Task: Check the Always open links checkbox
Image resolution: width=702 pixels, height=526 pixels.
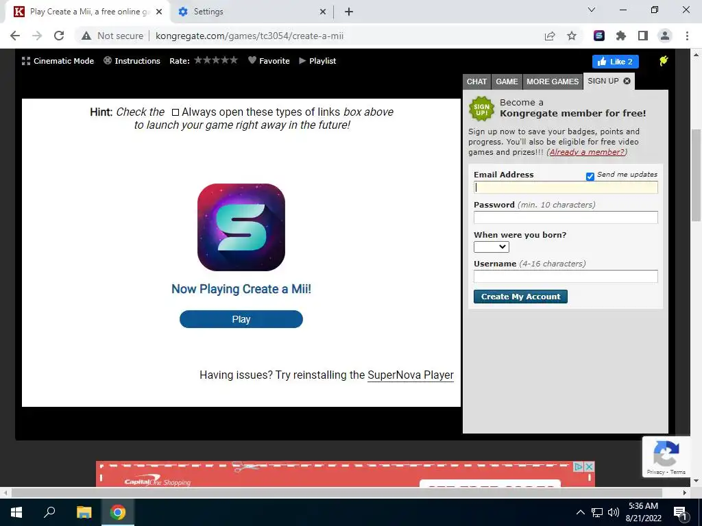Action: [175, 112]
